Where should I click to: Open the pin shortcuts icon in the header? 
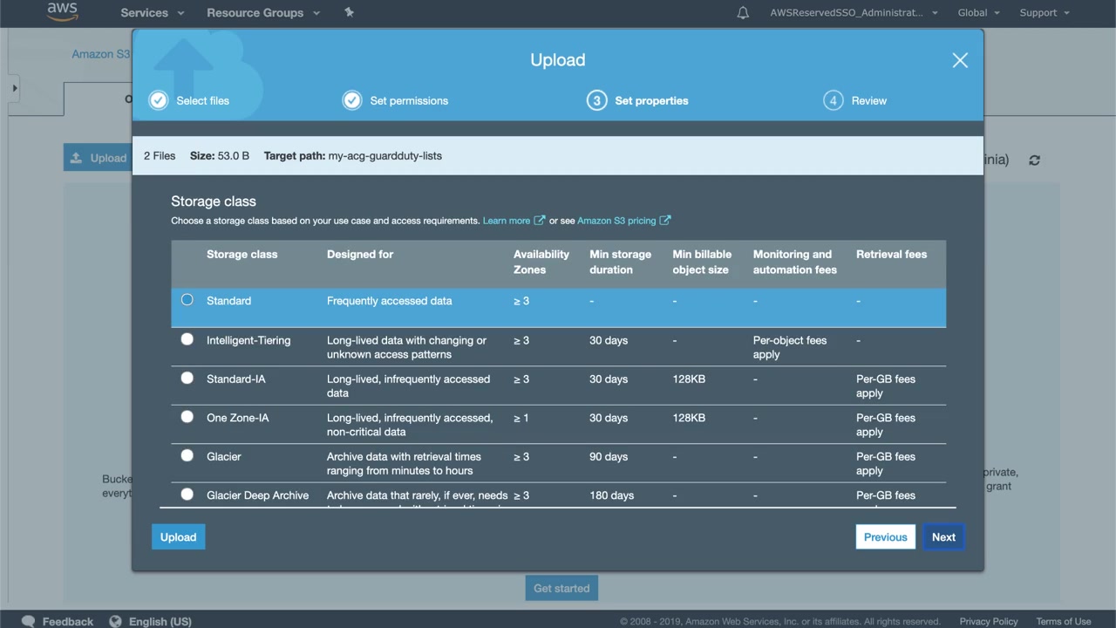click(350, 12)
